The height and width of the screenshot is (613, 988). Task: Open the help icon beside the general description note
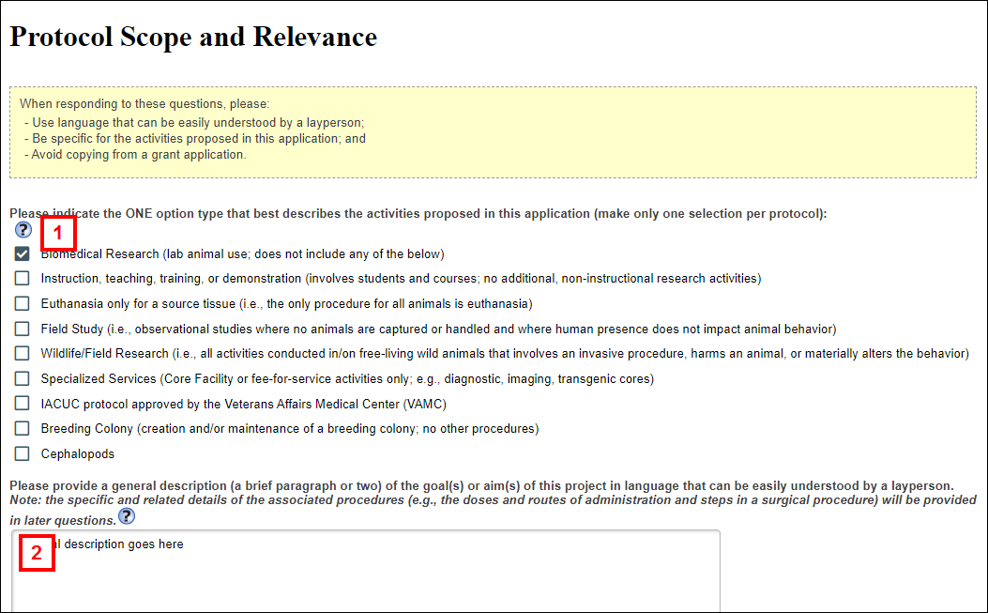(x=126, y=517)
